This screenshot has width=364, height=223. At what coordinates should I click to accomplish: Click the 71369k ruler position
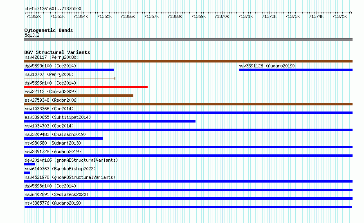coord(198,16)
